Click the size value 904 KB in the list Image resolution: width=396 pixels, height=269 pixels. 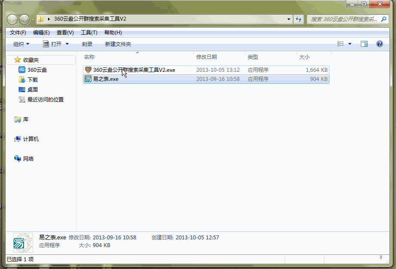[319, 79]
